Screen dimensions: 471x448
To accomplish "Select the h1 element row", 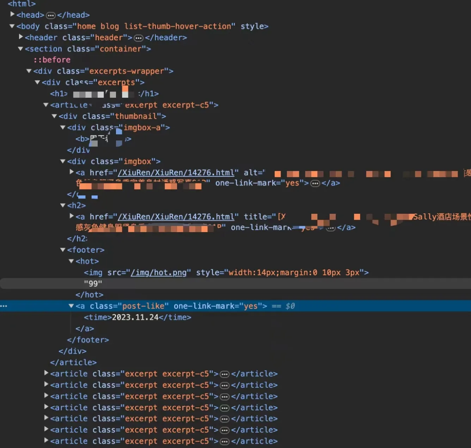I will 104,93.
